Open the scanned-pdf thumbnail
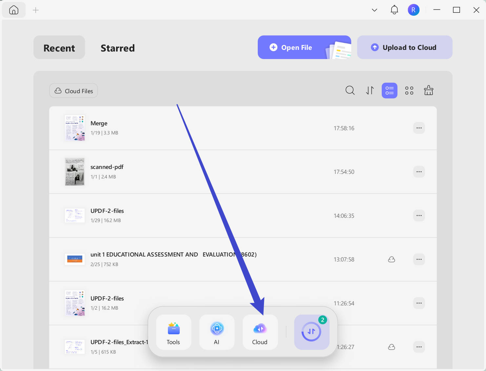This screenshot has width=486, height=371. (75, 172)
